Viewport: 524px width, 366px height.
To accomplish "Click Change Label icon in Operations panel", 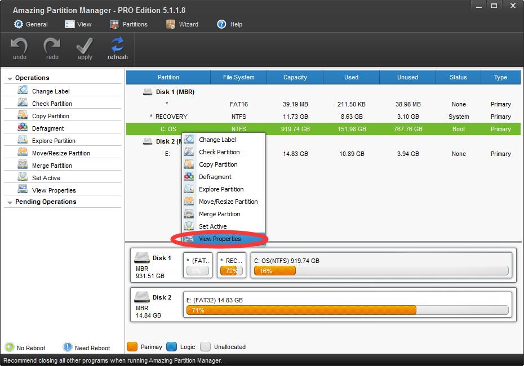I will coord(23,90).
